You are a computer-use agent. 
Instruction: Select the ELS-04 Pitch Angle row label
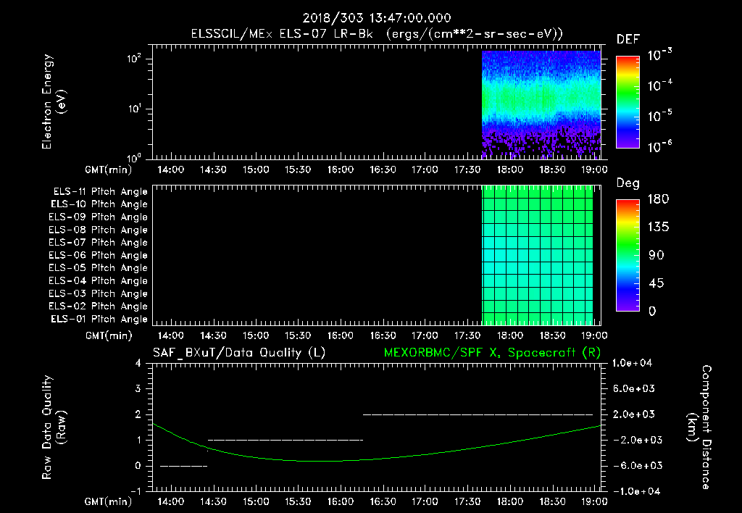click(98, 280)
